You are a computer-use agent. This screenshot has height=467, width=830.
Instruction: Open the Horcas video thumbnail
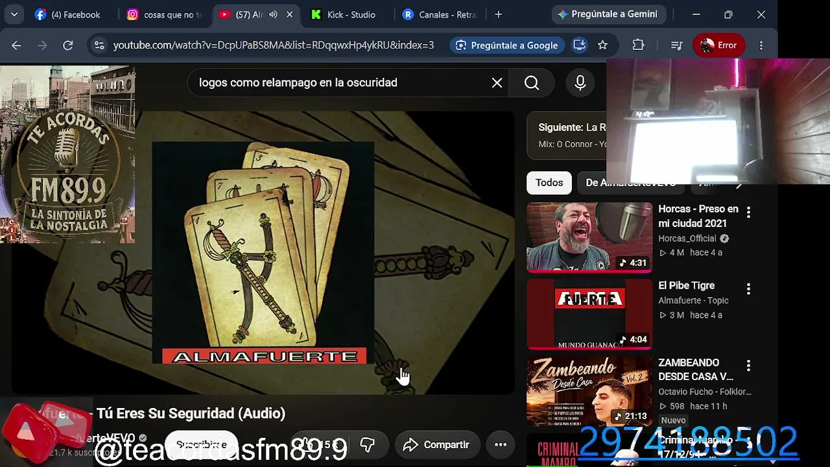589,237
